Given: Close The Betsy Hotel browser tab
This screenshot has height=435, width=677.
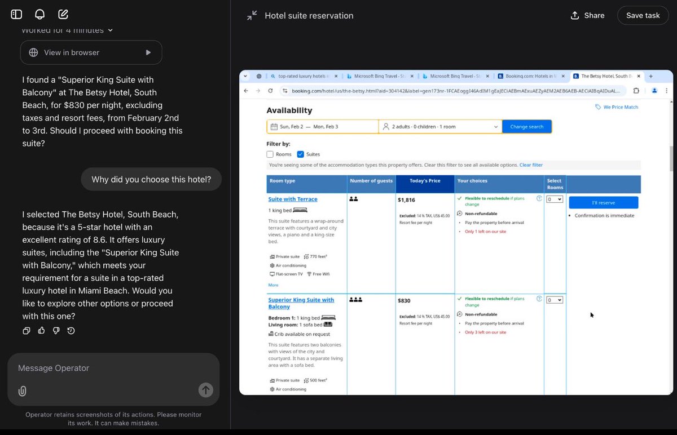Looking at the screenshot, I should click(639, 76).
